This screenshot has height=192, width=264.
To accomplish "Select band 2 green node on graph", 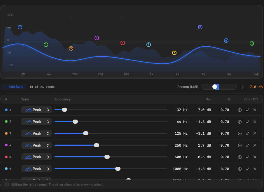I will 46,45.
